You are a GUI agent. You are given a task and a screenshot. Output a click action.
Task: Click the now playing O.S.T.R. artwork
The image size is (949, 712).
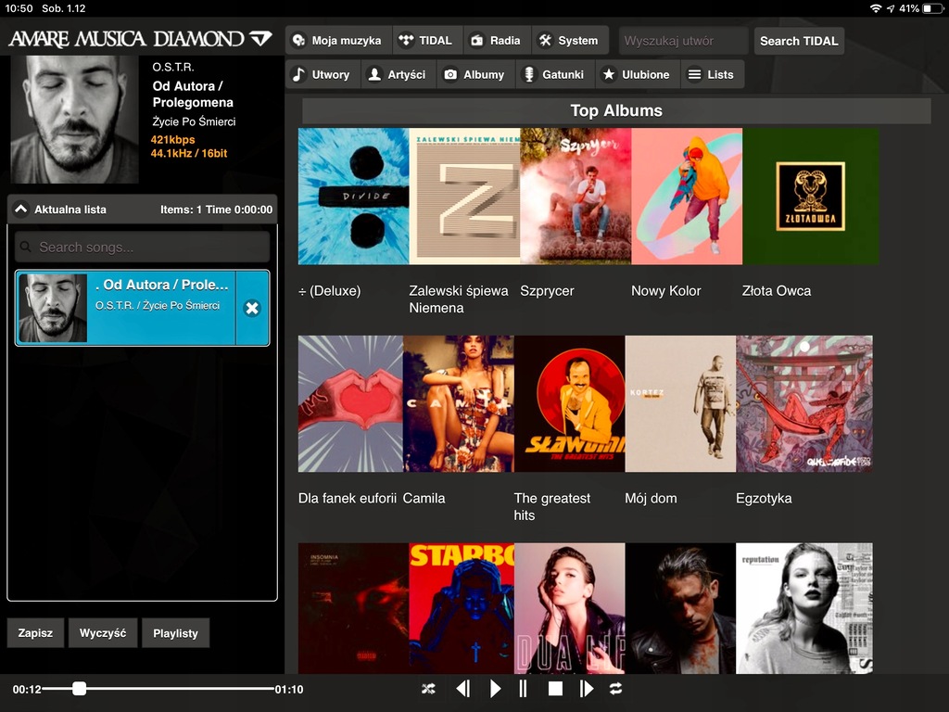coord(75,120)
